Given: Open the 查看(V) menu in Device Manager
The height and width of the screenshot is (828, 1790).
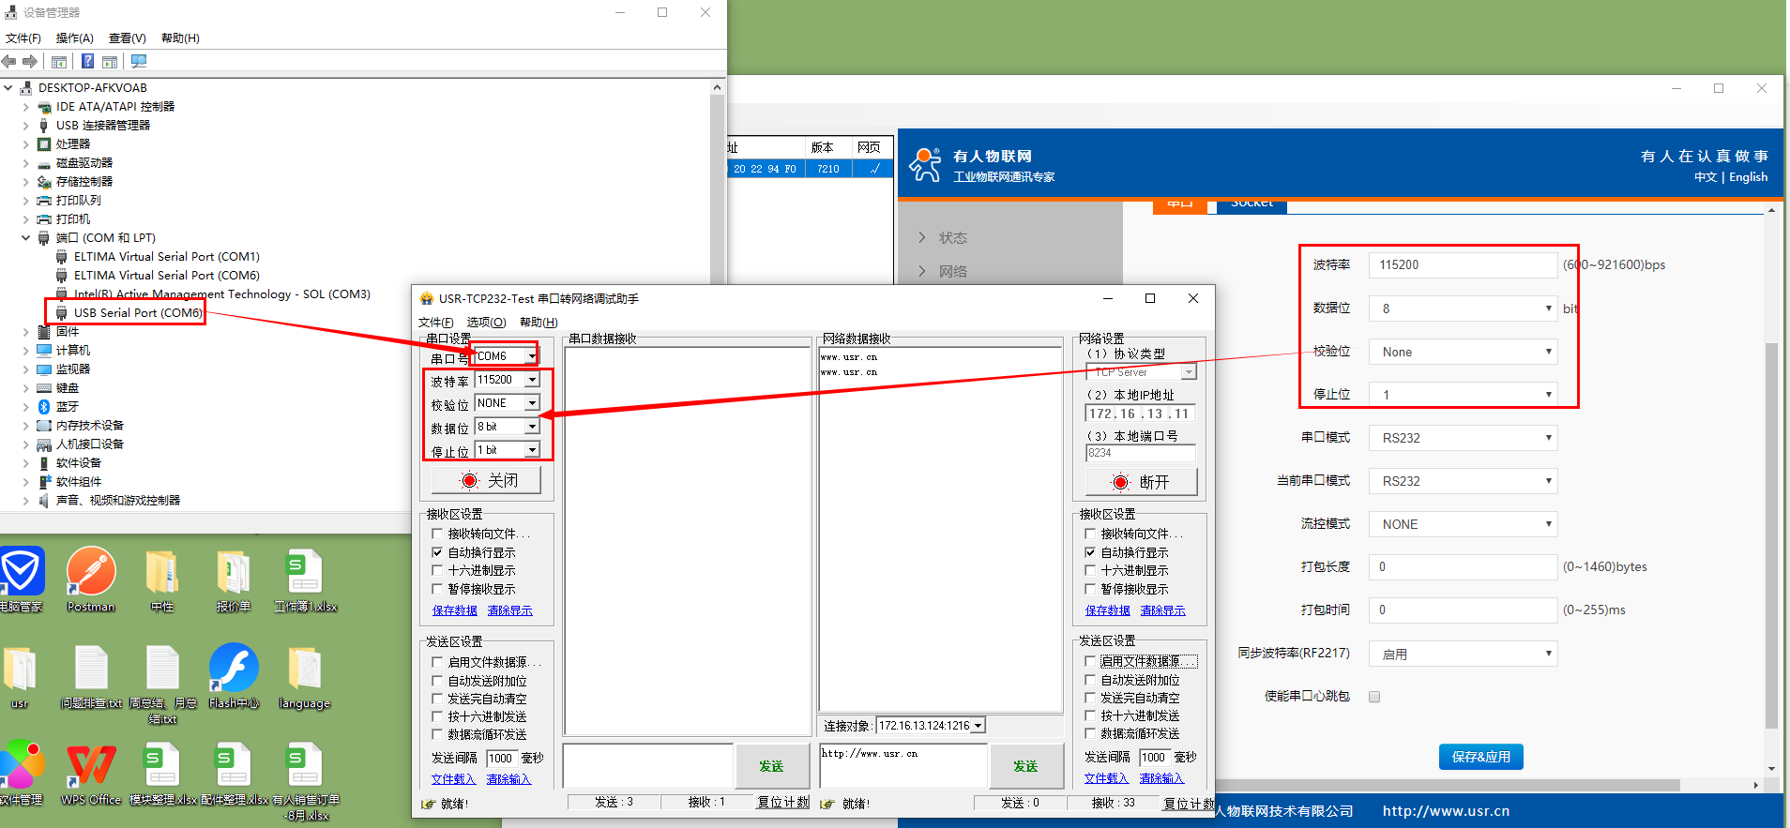Looking at the screenshot, I should point(127,38).
